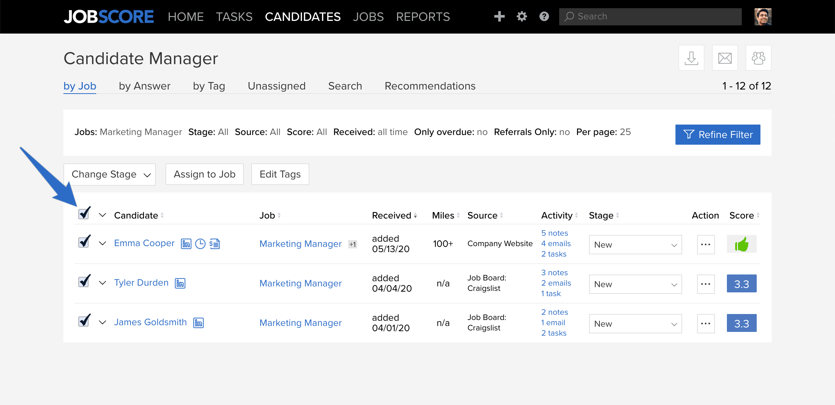835x405 pixels.
Task: Click the Edit Tags button
Action: click(x=280, y=174)
